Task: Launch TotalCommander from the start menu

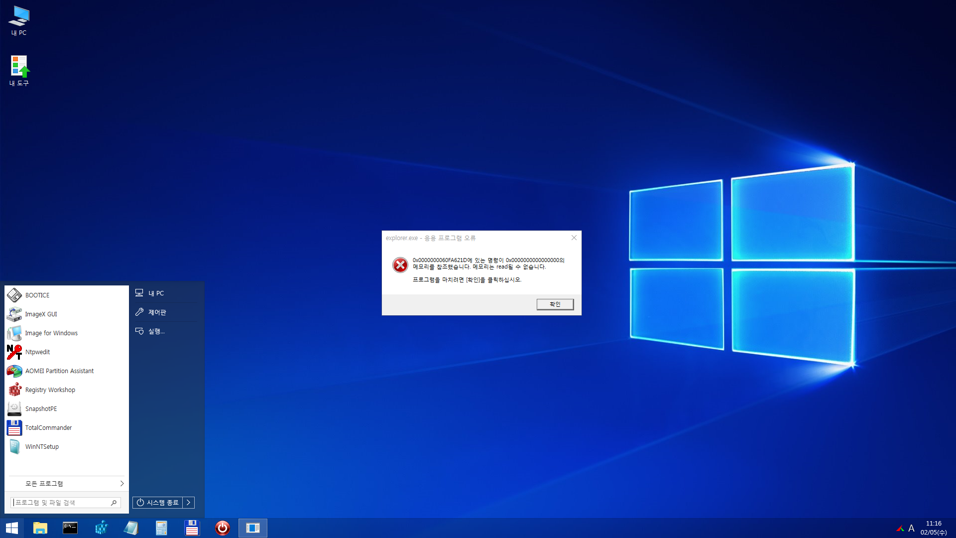Action: coord(67,427)
